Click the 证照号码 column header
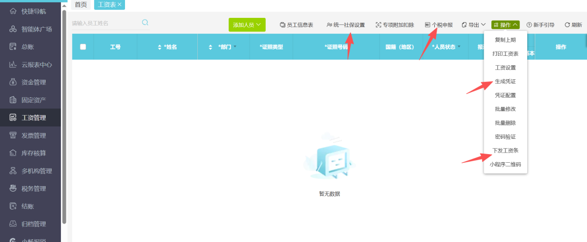 tap(336, 47)
